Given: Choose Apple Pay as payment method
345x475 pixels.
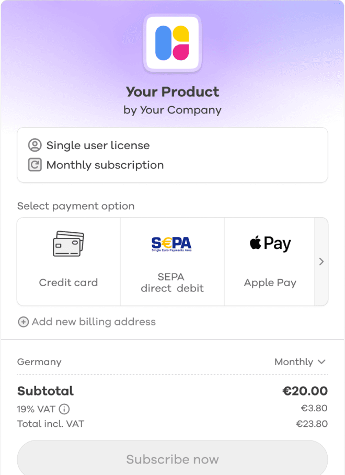Looking at the screenshot, I should point(270,261).
